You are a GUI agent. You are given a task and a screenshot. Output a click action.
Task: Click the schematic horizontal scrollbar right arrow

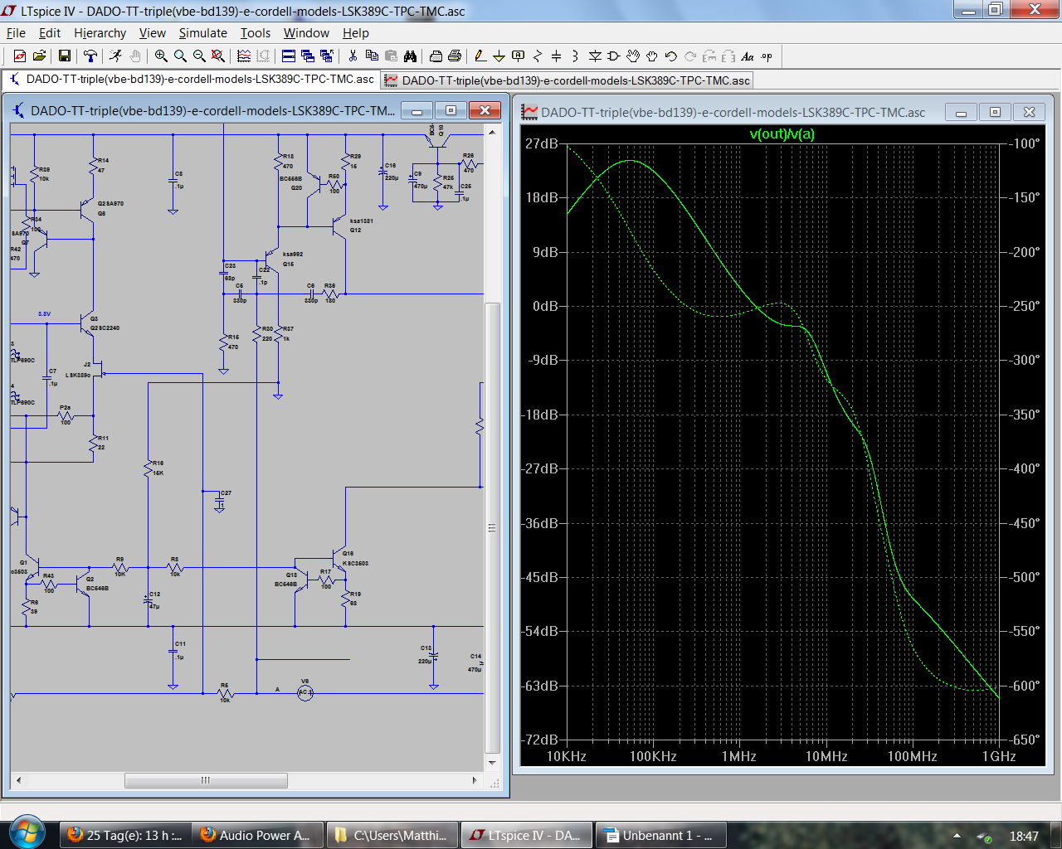[x=475, y=780]
